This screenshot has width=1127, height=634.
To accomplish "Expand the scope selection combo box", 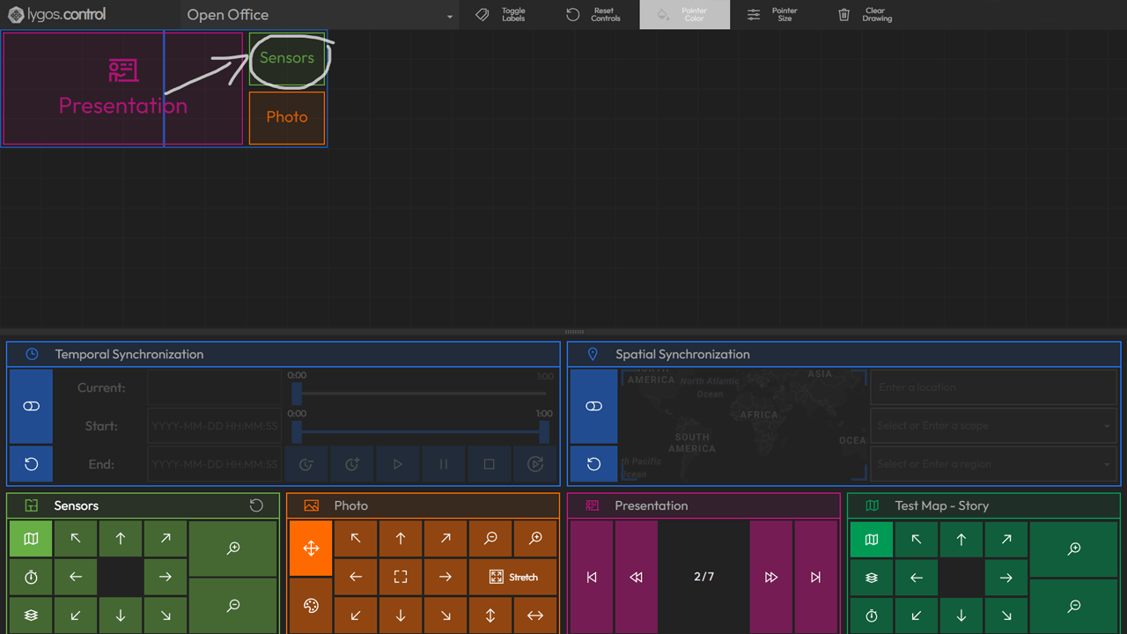I will [x=993, y=425].
